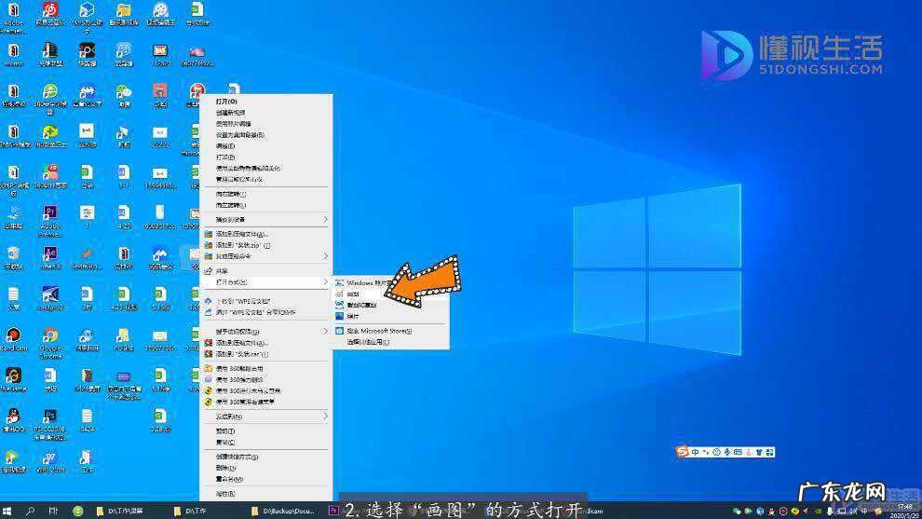Open the Windows Start menu
This screenshot has width=922, height=519.
coord(8,511)
